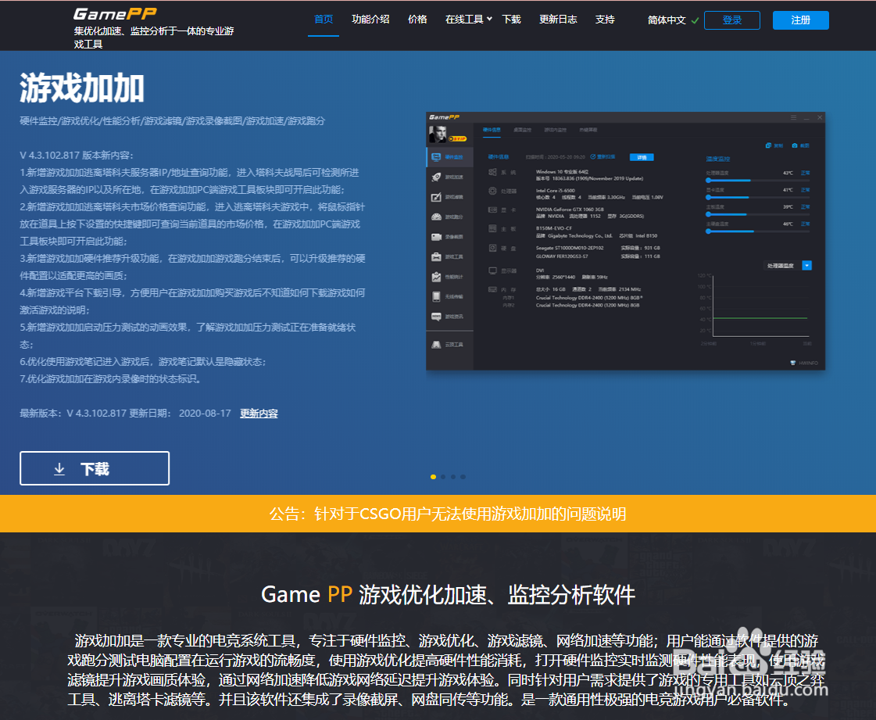Expand the 在线工具 dropdown menu
The height and width of the screenshot is (720, 876).
469,20
